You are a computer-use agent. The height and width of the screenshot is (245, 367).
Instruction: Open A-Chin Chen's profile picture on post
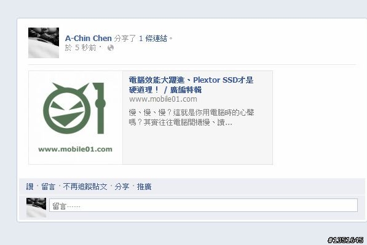44,43
